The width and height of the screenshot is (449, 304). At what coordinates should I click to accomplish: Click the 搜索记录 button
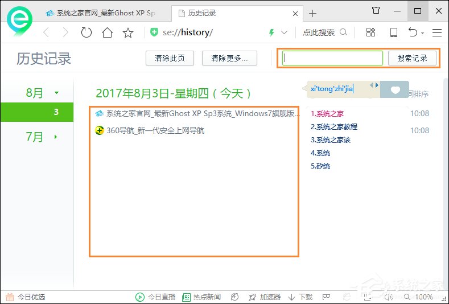[412, 58]
